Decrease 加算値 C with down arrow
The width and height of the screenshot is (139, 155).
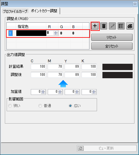point(43,93)
